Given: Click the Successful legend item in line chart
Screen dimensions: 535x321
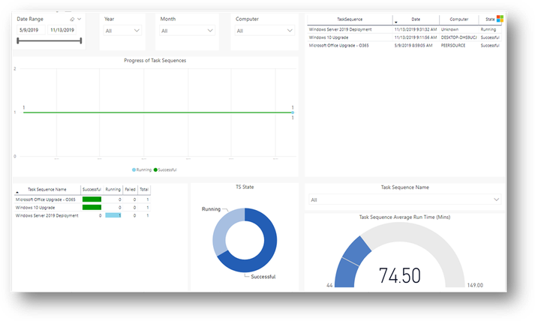Looking at the screenshot, I should pyautogui.click(x=165, y=170).
